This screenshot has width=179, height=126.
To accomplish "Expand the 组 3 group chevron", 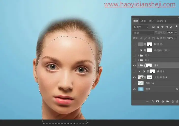I will [x=138, y=56].
